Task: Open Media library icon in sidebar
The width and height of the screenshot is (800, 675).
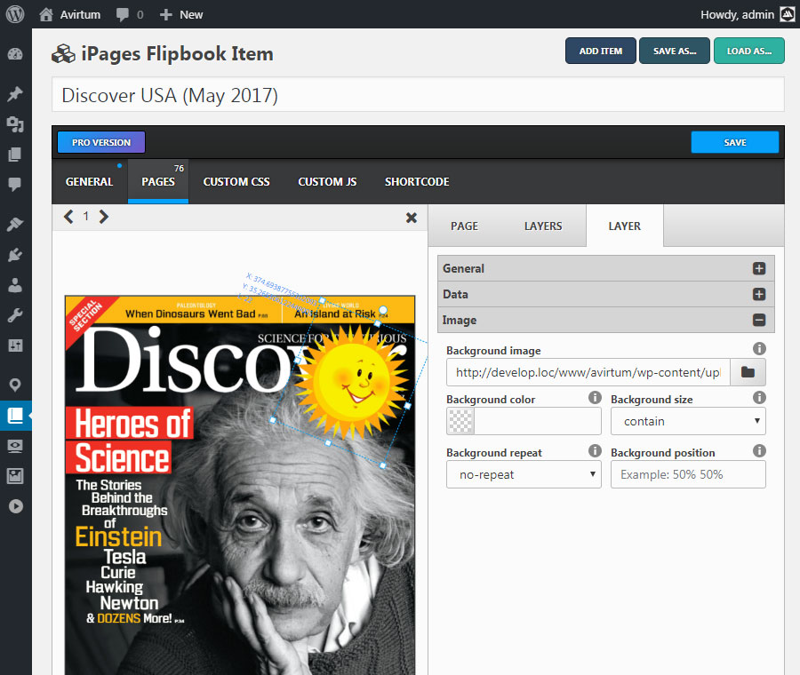Action: (15, 123)
